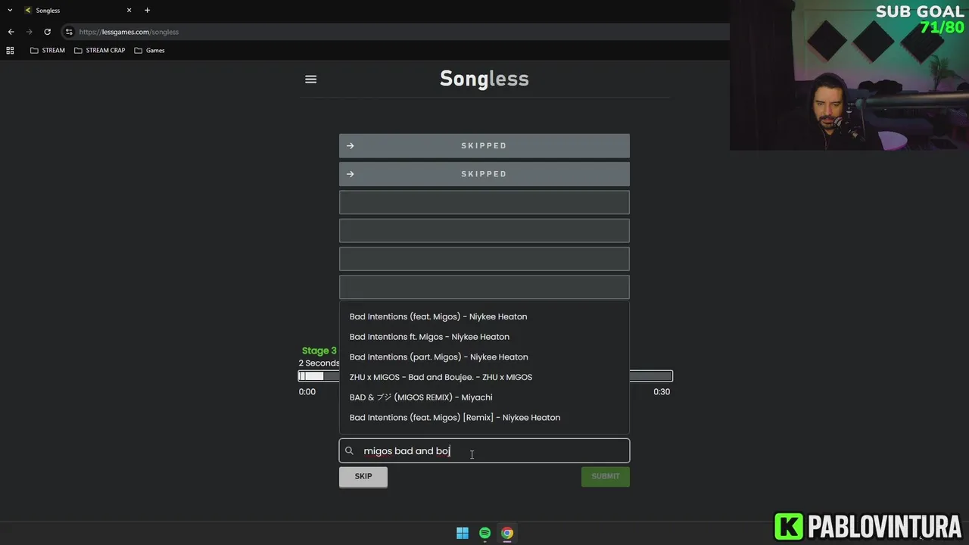The width and height of the screenshot is (969, 545).
Task: Click the search magnifier icon
Action: (x=349, y=450)
